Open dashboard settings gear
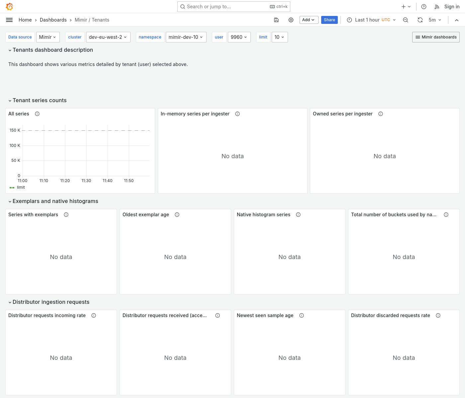Screen dimensions: 465x398 tap(291, 20)
